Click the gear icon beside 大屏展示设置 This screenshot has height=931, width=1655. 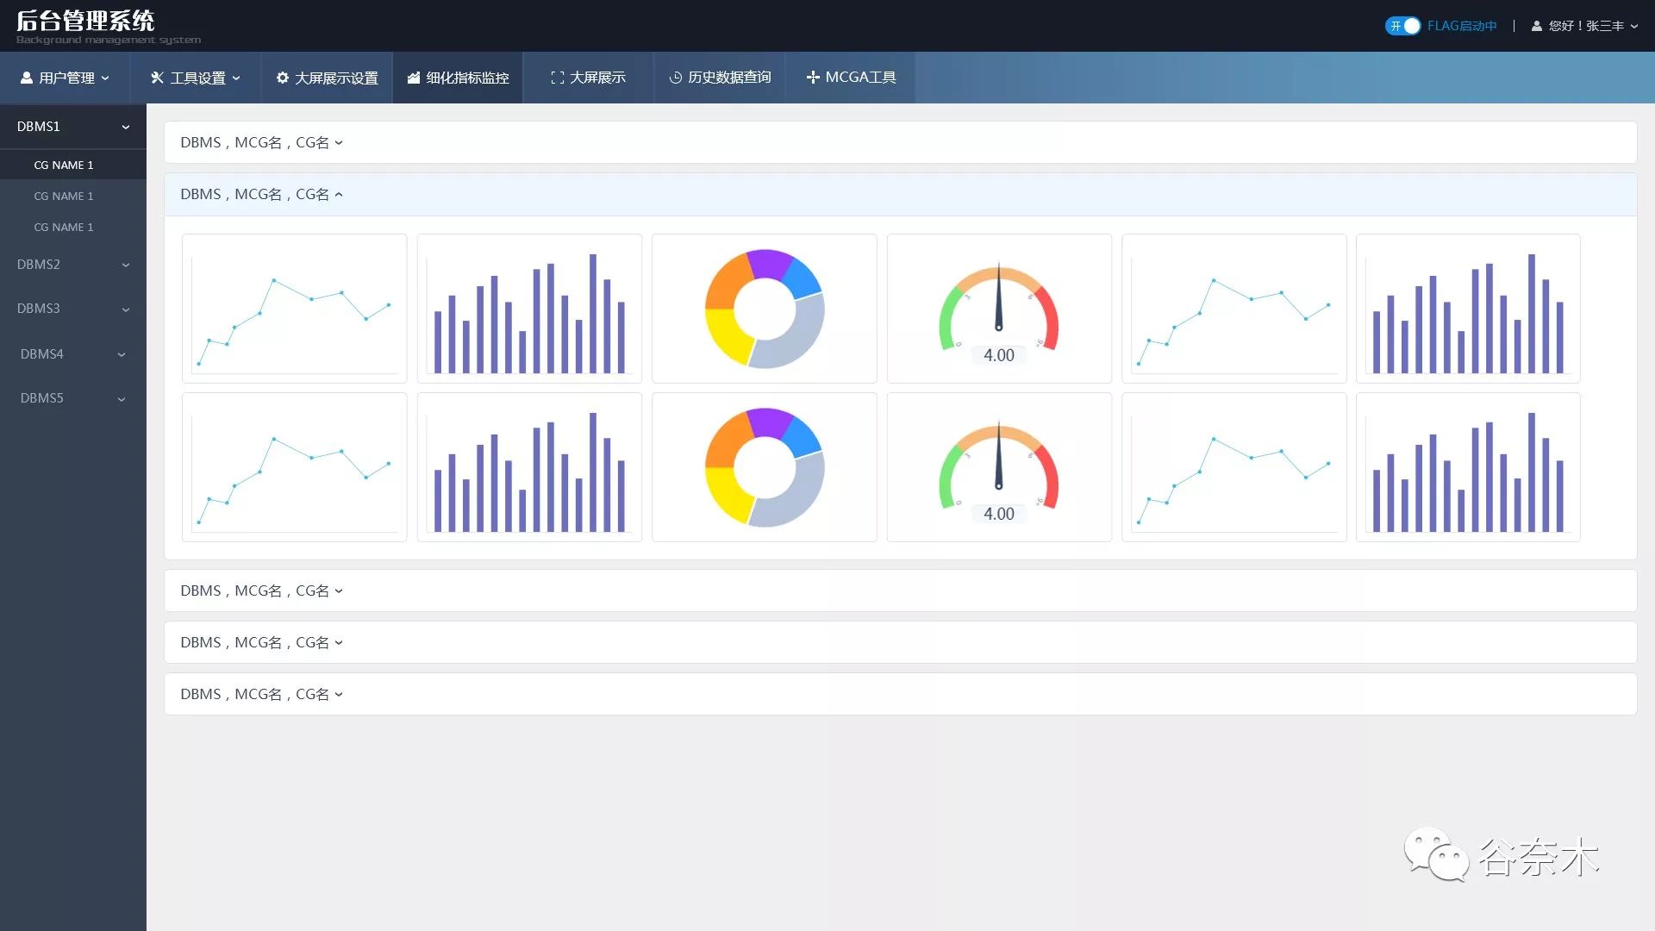283,78
